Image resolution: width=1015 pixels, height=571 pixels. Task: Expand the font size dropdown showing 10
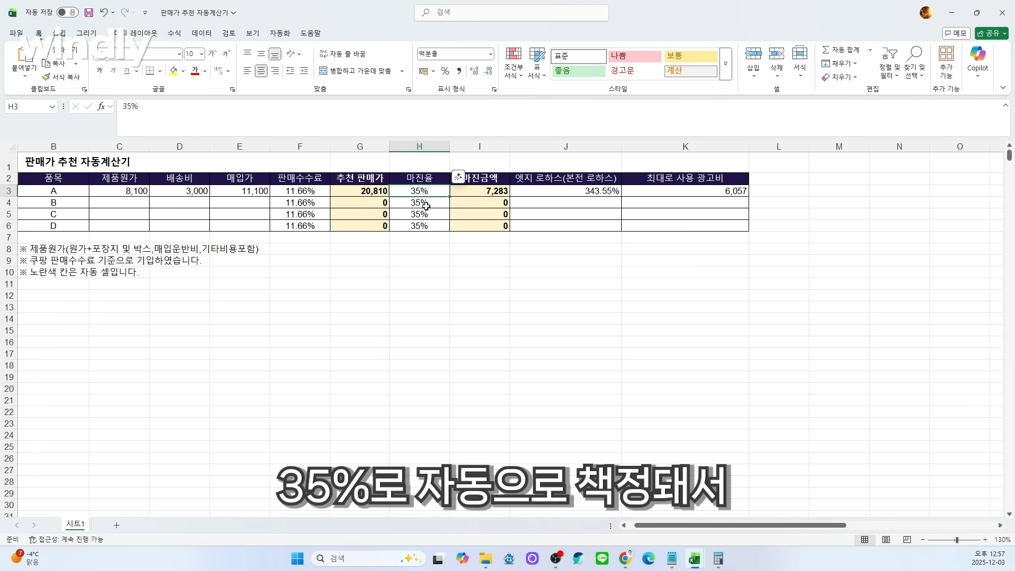(x=201, y=54)
